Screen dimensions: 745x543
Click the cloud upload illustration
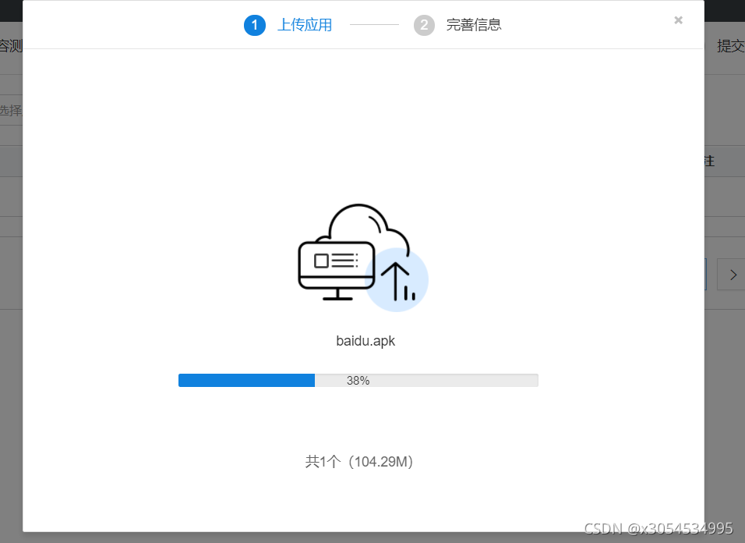pyautogui.click(x=363, y=257)
